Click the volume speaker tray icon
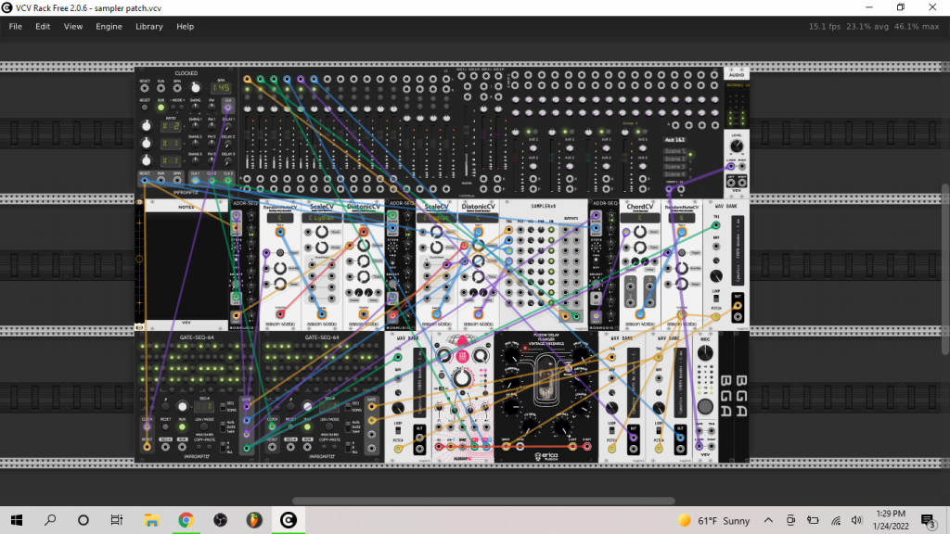Image resolution: width=950 pixels, height=534 pixels. (x=856, y=520)
